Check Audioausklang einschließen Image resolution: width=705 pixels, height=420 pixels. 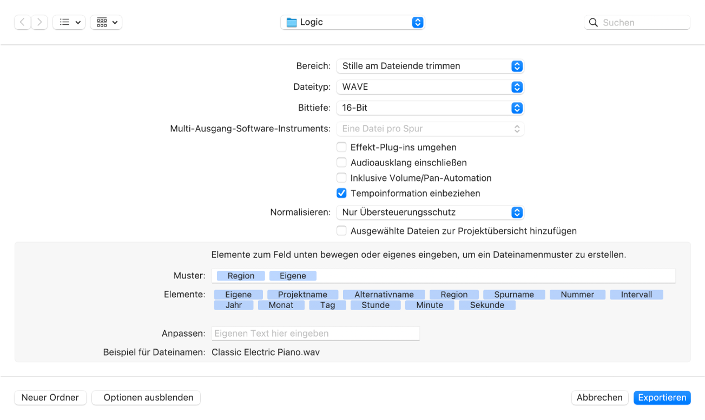pos(341,162)
